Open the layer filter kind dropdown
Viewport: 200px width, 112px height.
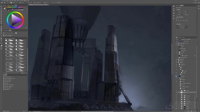178,40
